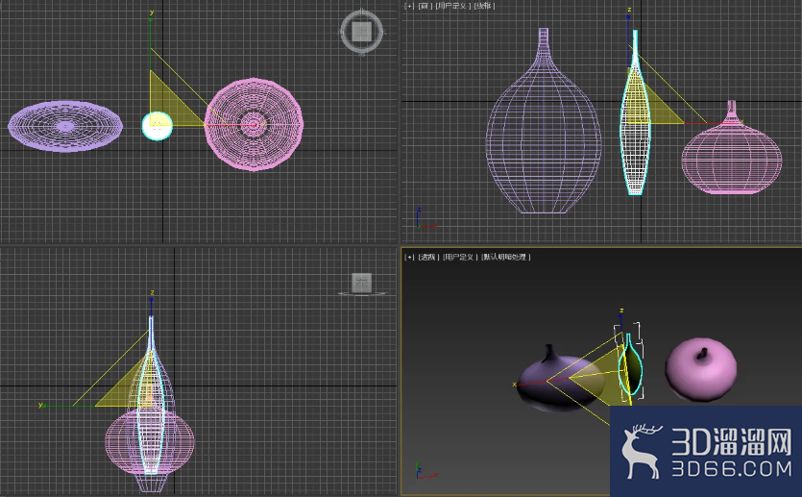Select the shaded pink vase in perspective viewport

(x=701, y=368)
